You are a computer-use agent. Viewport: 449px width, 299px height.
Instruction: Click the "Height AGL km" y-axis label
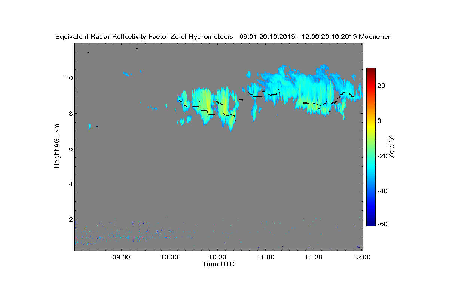pos(57,147)
